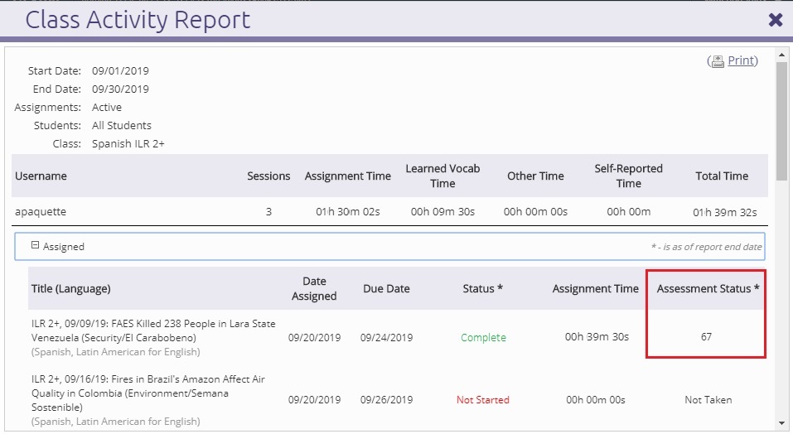Click the green Complete status
Screen dimensions: 793x434
[x=483, y=337]
